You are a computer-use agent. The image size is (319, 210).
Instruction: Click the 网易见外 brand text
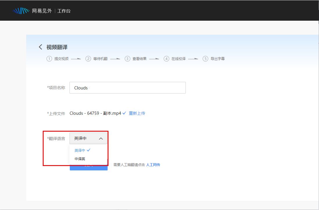(42, 11)
